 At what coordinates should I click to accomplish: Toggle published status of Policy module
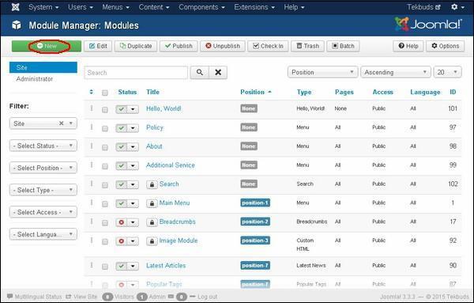(122, 127)
